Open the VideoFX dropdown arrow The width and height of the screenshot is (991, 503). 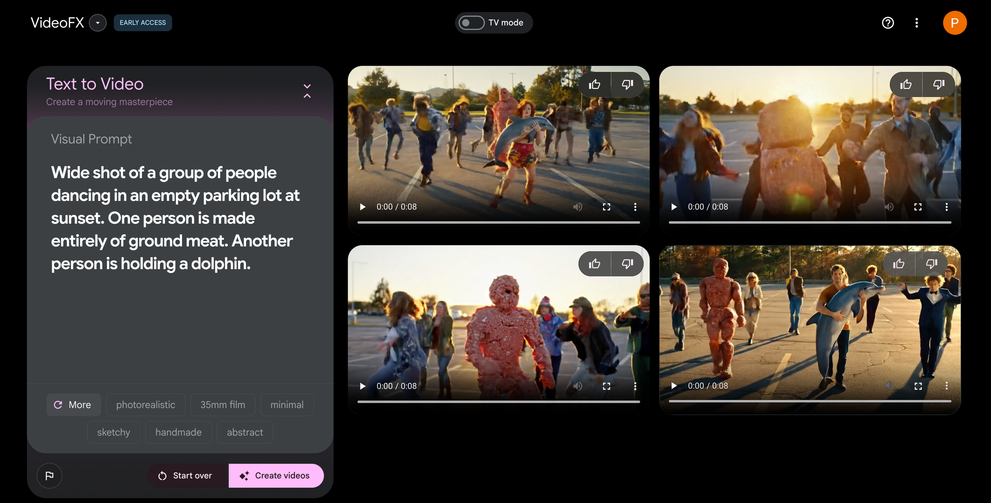coord(98,23)
